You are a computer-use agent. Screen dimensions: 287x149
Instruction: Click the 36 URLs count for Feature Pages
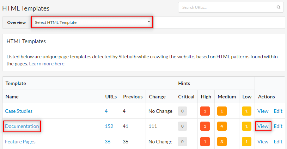click(x=108, y=142)
